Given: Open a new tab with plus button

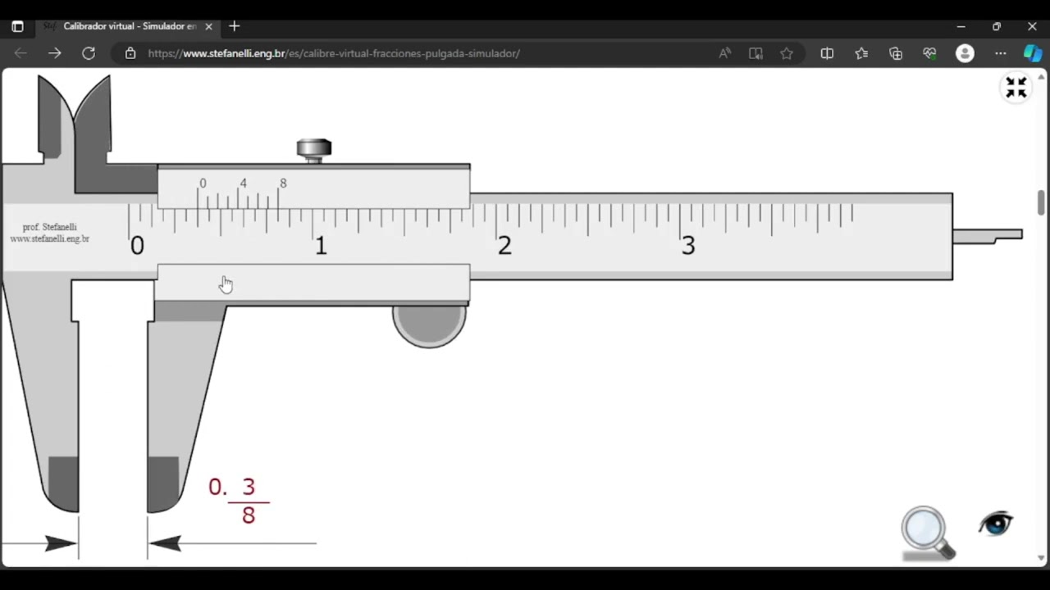Looking at the screenshot, I should click(x=234, y=26).
